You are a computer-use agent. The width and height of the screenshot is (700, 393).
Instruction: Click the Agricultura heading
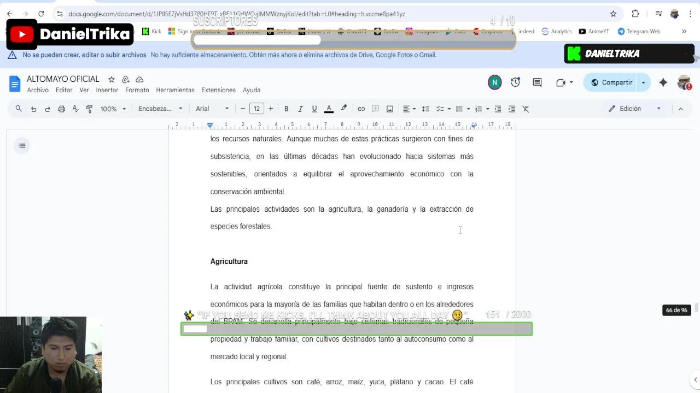click(229, 261)
